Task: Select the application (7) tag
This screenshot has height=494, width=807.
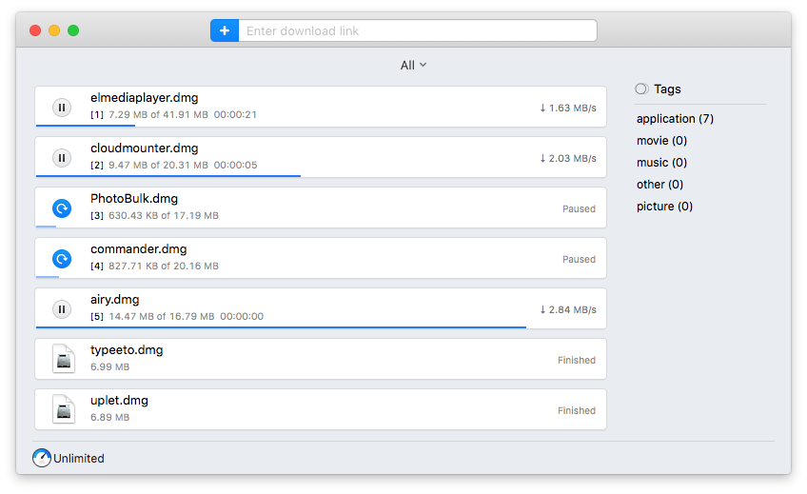Action: point(675,119)
